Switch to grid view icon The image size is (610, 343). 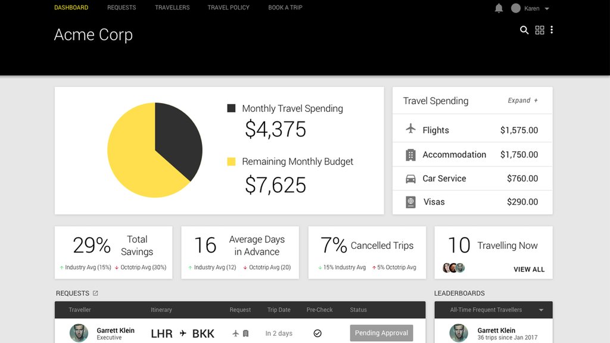click(540, 30)
